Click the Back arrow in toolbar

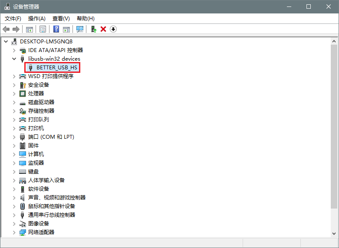pos(6,29)
